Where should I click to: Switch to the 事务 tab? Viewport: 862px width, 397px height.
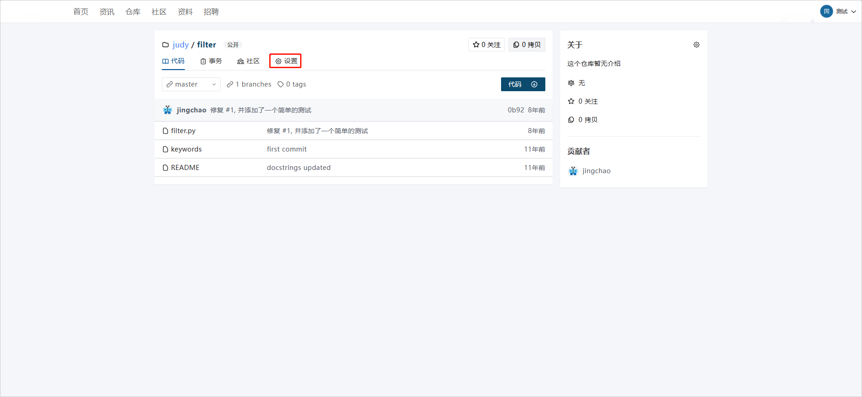click(211, 61)
